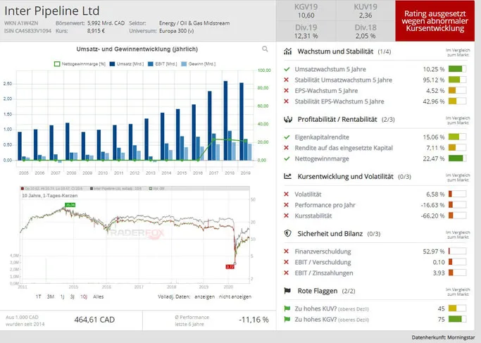Click the green 35,06 high price marker
The width and height of the screenshot is (481, 343).
tap(70, 205)
